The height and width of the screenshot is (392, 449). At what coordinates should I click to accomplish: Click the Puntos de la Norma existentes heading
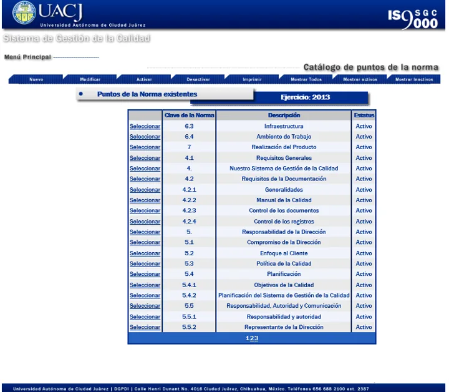[147, 94]
